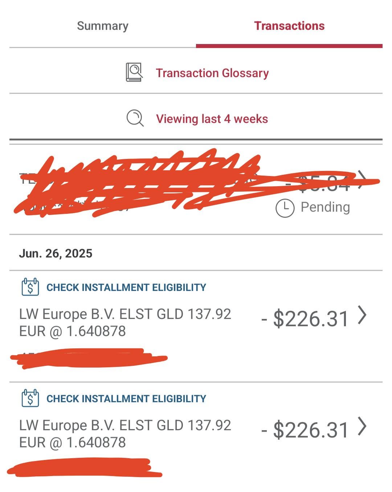Viewport: 392px width, 492px height.
Task: Open the Transaction Glossary book icon
Action: (x=134, y=72)
